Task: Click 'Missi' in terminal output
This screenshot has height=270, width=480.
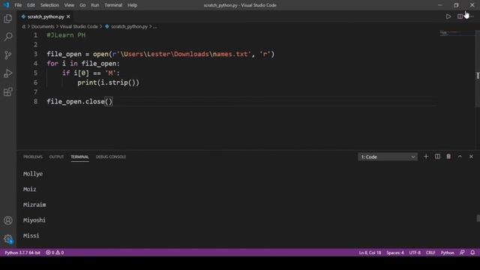Action: click(31, 235)
